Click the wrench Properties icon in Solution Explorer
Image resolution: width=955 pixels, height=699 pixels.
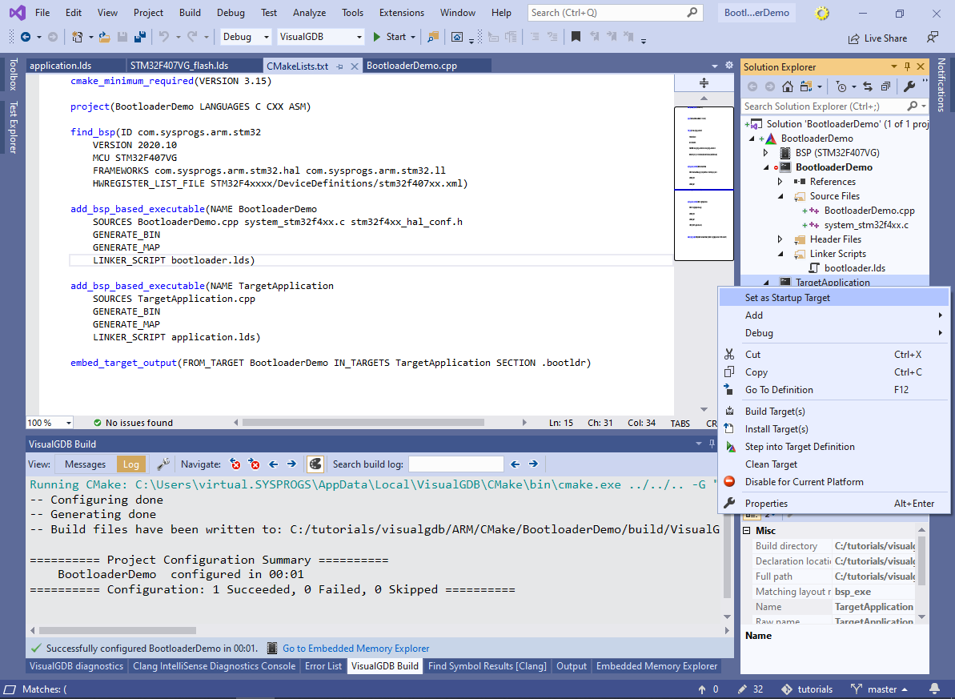pyautogui.click(x=909, y=86)
